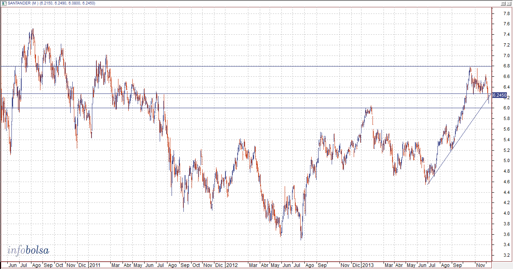Click the 7.0 price axis label
The height and width of the screenshot is (269, 513).
tap(506, 56)
